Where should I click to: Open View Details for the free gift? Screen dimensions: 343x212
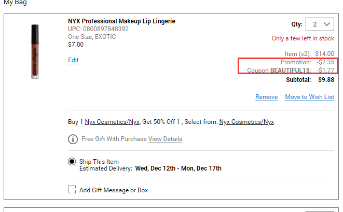[x=165, y=139]
